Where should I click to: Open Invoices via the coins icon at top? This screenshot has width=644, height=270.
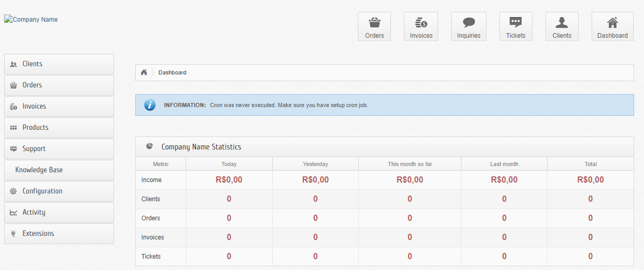pos(421,23)
